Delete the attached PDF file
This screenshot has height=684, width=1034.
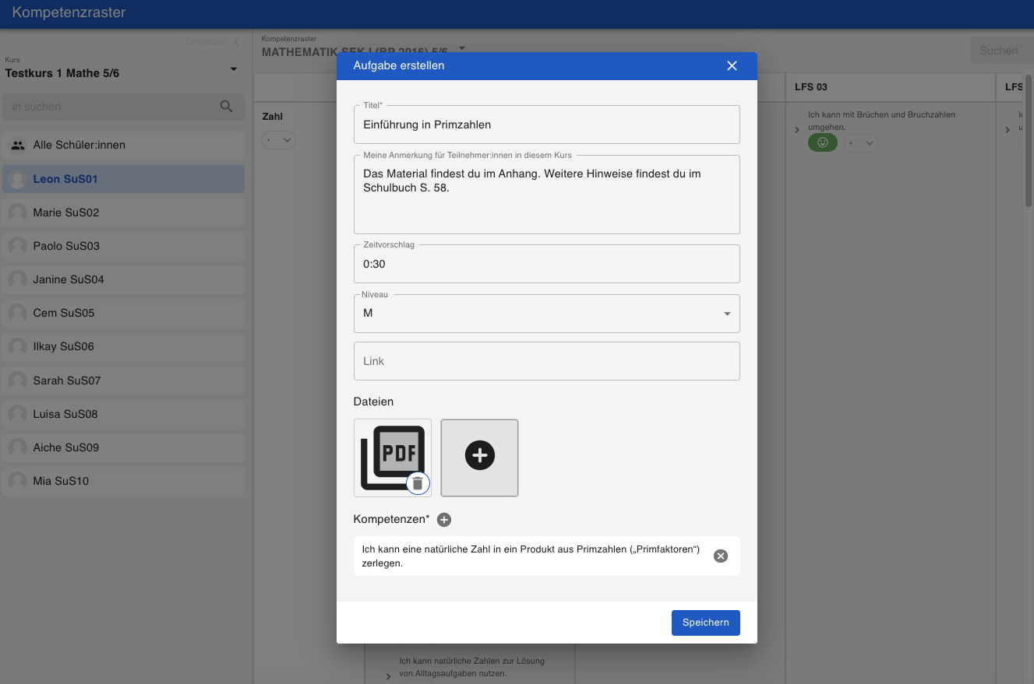click(x=418, y=483)
